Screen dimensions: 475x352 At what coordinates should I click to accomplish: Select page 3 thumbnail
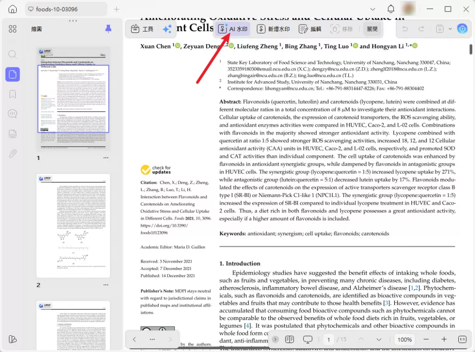73,326
